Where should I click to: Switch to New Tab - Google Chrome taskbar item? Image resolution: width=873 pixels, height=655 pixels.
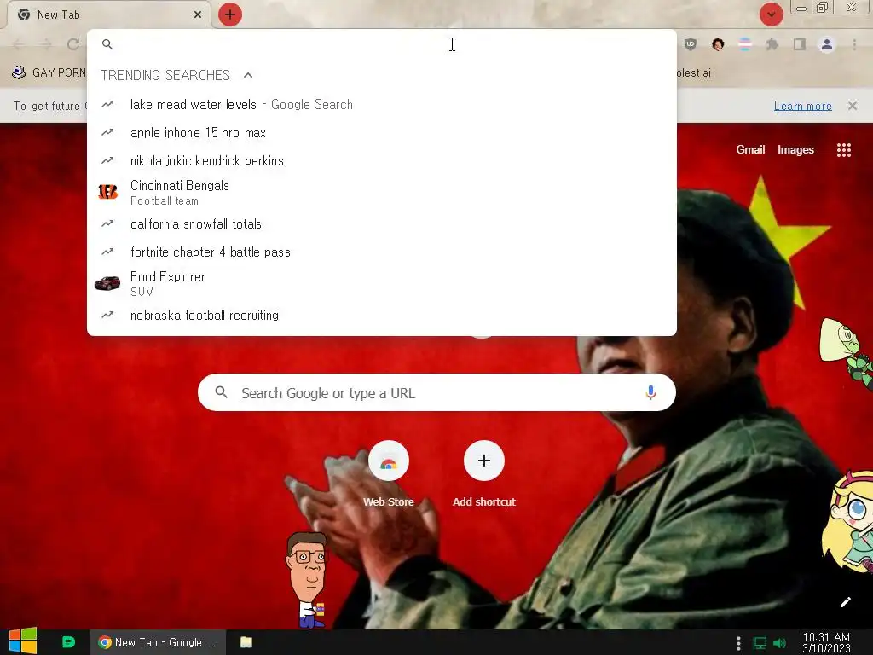[158, 642]
